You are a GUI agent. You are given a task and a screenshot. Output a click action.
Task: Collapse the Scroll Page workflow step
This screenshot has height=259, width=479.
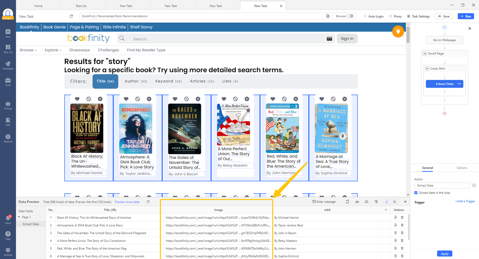click(x=425, y=53)
